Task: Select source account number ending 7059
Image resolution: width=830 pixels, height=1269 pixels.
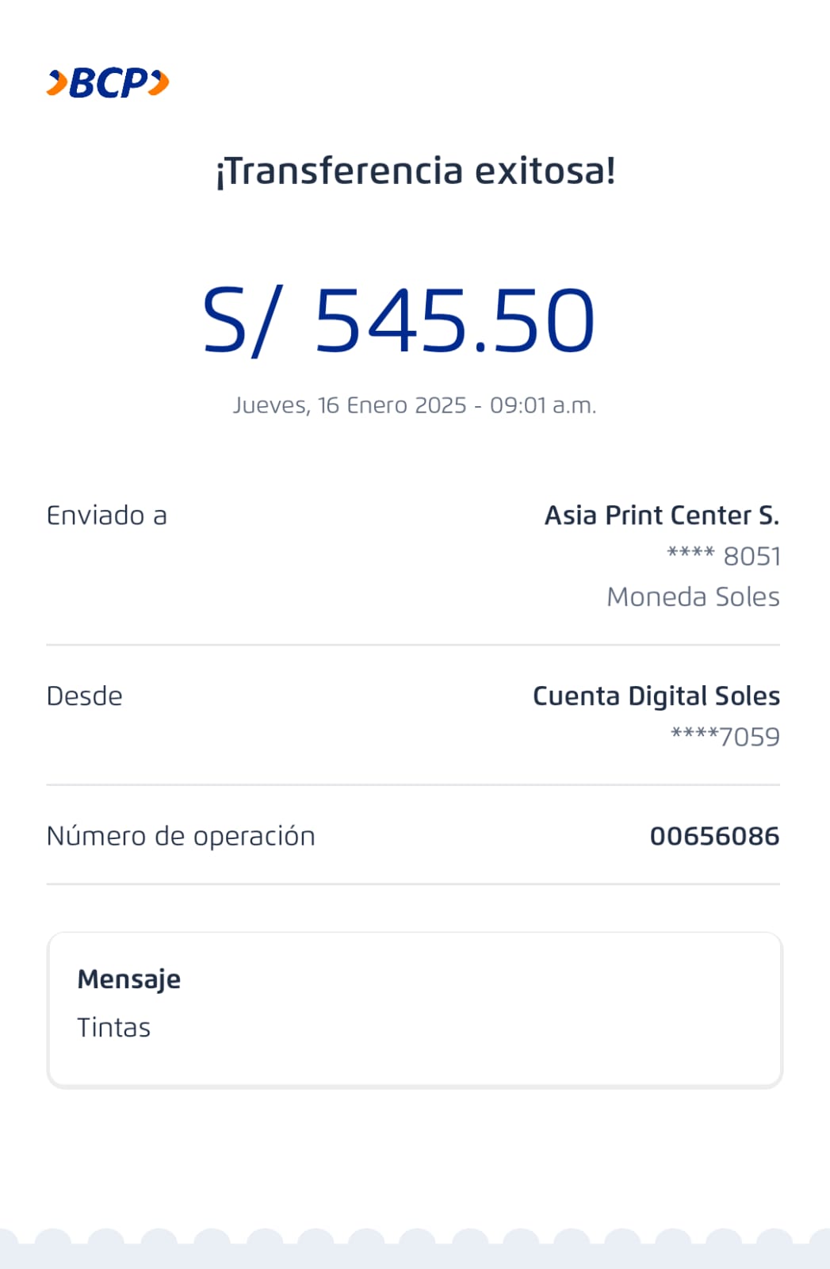Action: click(725, 737)
